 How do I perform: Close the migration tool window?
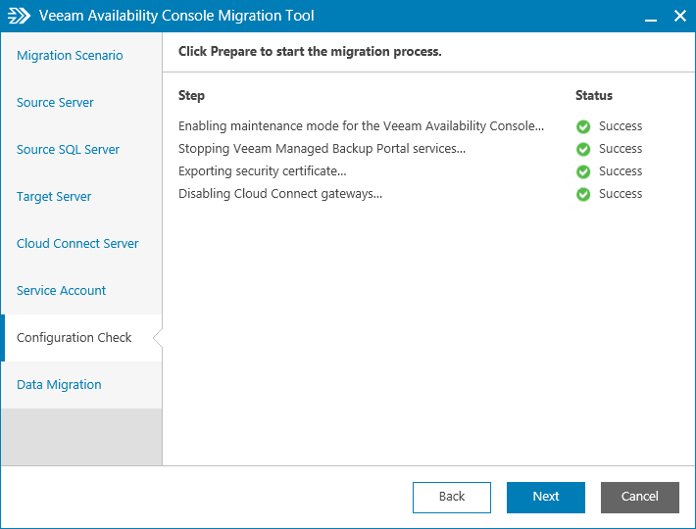coord(679,16)
